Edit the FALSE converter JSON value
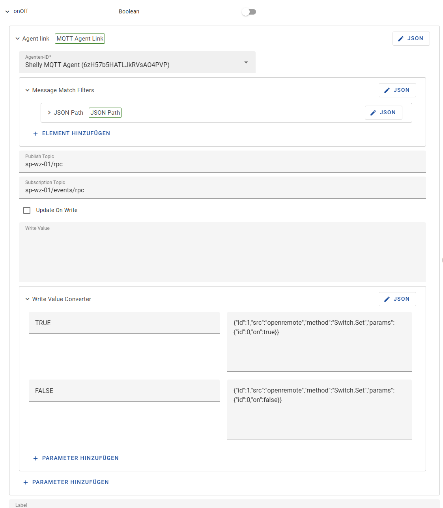This screenshot has width=443, height=508. coord(319,409)
